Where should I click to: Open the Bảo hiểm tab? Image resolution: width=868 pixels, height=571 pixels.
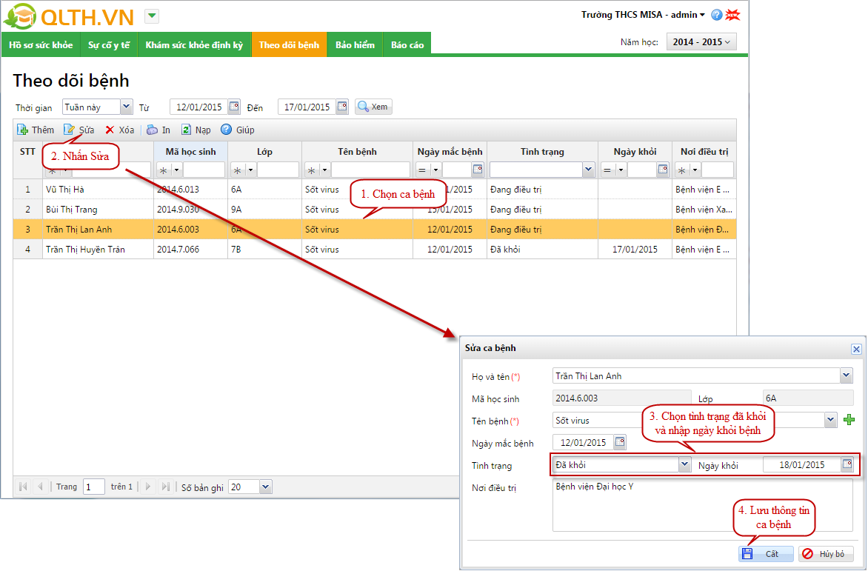(x=355, y=45)
